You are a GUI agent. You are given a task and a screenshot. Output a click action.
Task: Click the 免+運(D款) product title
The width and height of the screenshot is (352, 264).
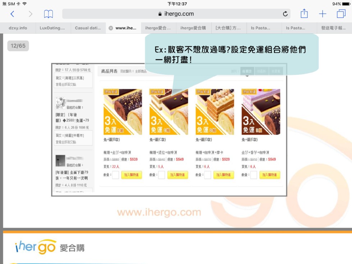(204, 140)
